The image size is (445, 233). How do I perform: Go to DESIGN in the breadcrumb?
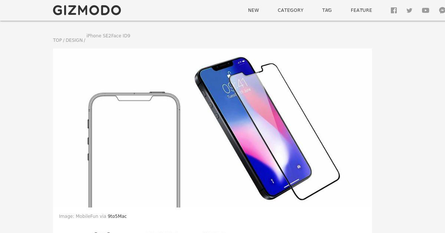(x=74, y=40)
